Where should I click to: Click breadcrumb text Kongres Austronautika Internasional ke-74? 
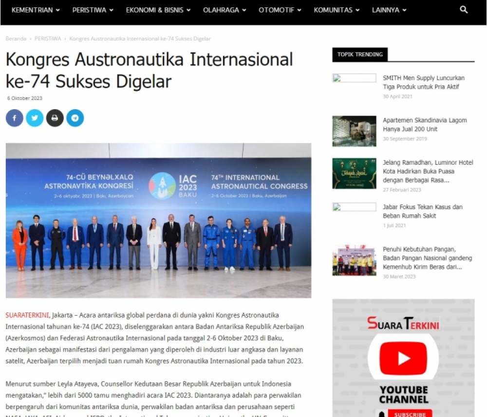(x=140, y=39)
